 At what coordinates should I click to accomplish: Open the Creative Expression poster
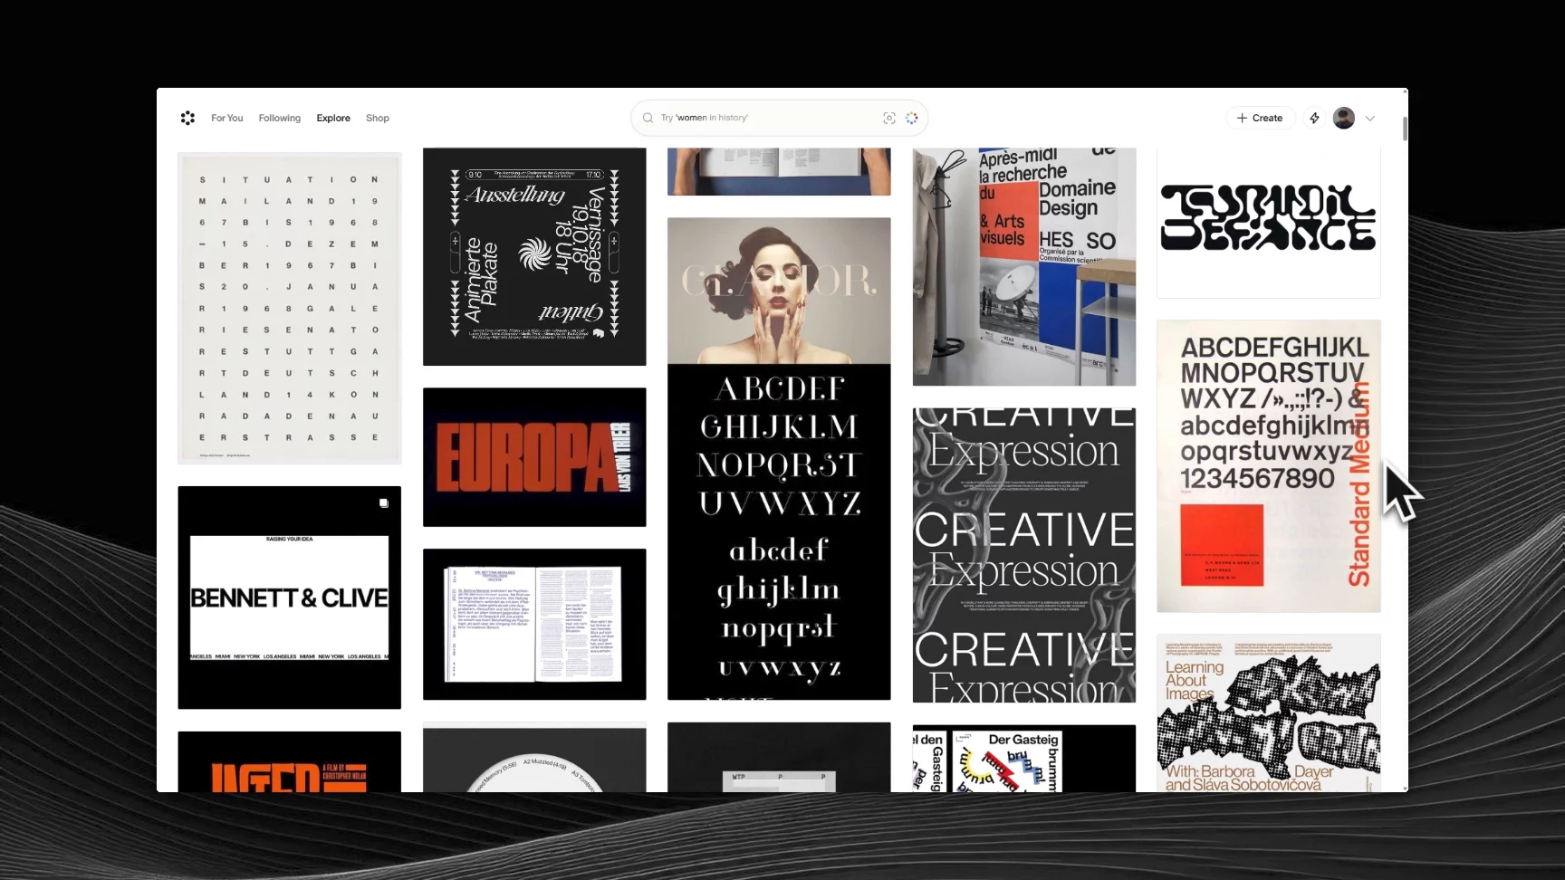pos(1024,555)
